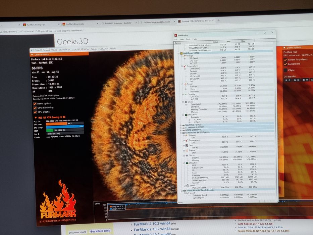Click the Radeon RX 470 Graphics card icon
The width and height of the screenshot is (313, 235).
pos(183,133)
